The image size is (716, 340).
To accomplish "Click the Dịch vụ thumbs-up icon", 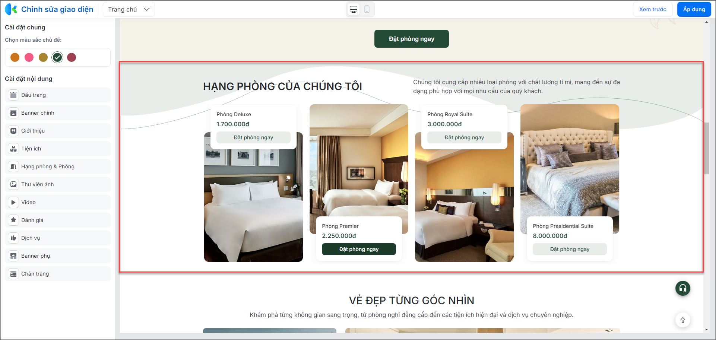I will point(13,238).
